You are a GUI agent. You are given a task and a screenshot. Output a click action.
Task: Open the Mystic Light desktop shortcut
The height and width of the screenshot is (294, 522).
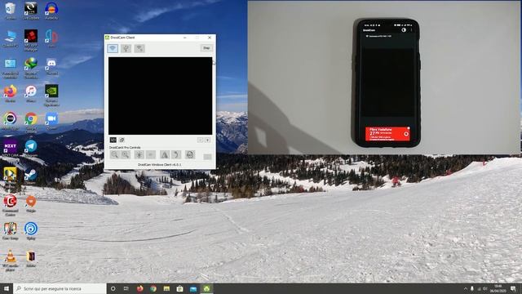(11, 121)
